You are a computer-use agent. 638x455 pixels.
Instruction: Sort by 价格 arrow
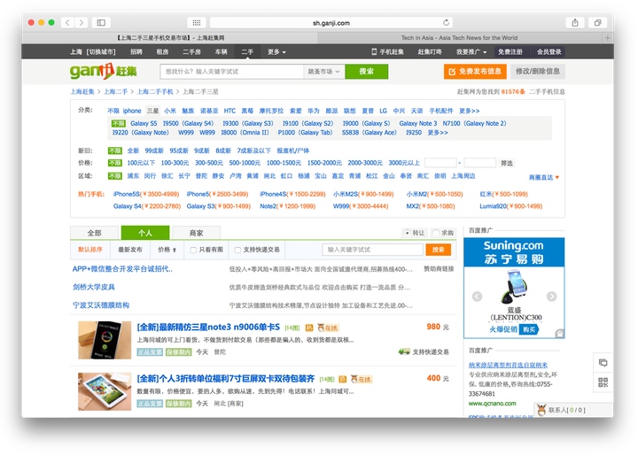pos(167,250)
